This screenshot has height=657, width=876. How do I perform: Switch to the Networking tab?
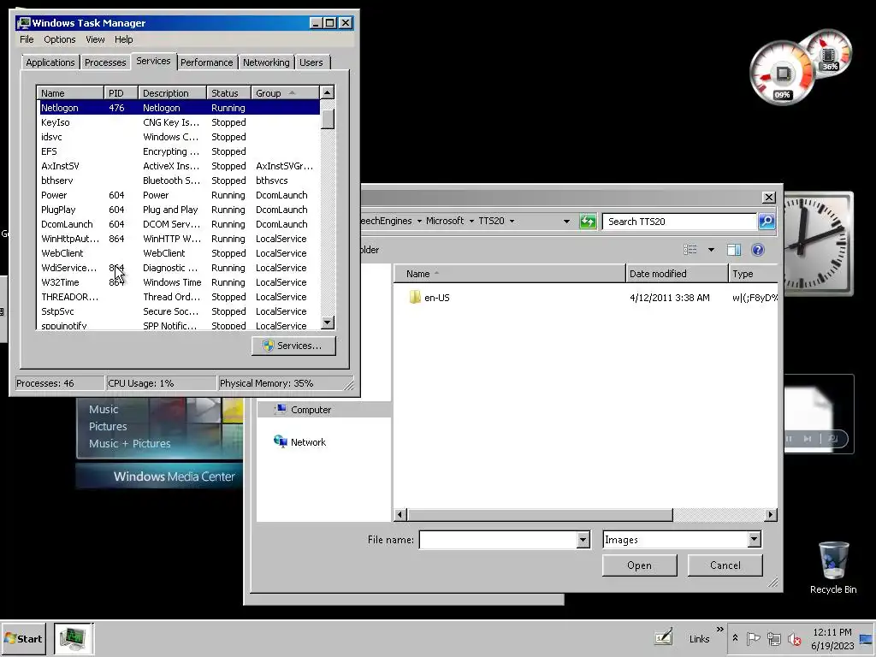(x=266, y=62)
